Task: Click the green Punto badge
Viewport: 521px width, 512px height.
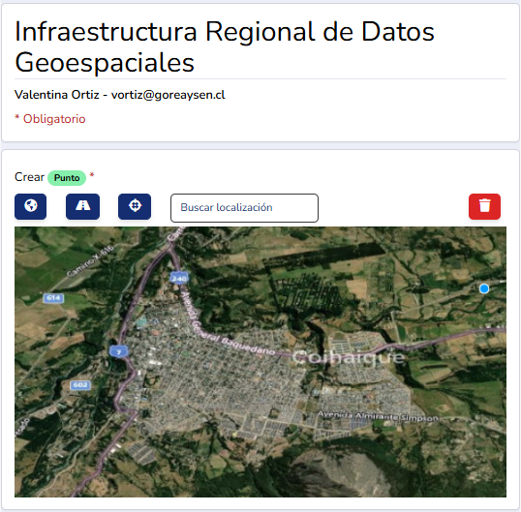Action: point(67,178)
